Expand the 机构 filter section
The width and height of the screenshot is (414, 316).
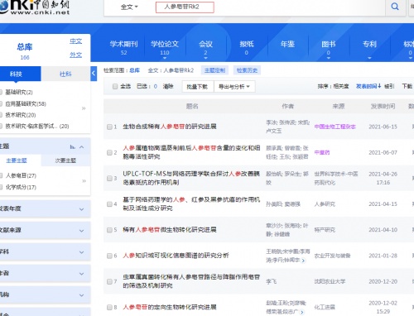point(82,295)
